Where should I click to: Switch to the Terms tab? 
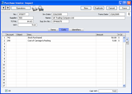pos(53,30)
